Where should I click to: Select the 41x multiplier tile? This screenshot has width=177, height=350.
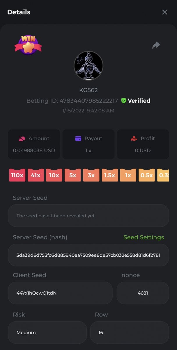coord(36,175)
